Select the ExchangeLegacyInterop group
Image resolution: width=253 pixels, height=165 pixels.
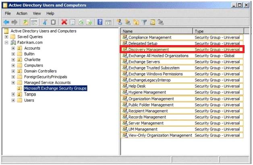pyautogui.click(x=182, y=80)
